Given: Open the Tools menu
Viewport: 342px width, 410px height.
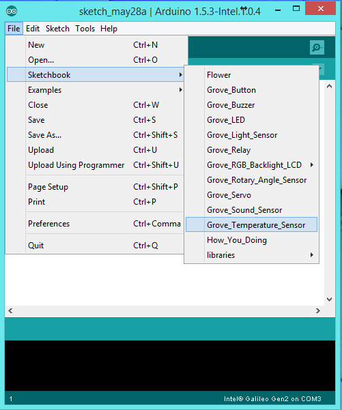Looking at the screenshot, I should [85, 29].
